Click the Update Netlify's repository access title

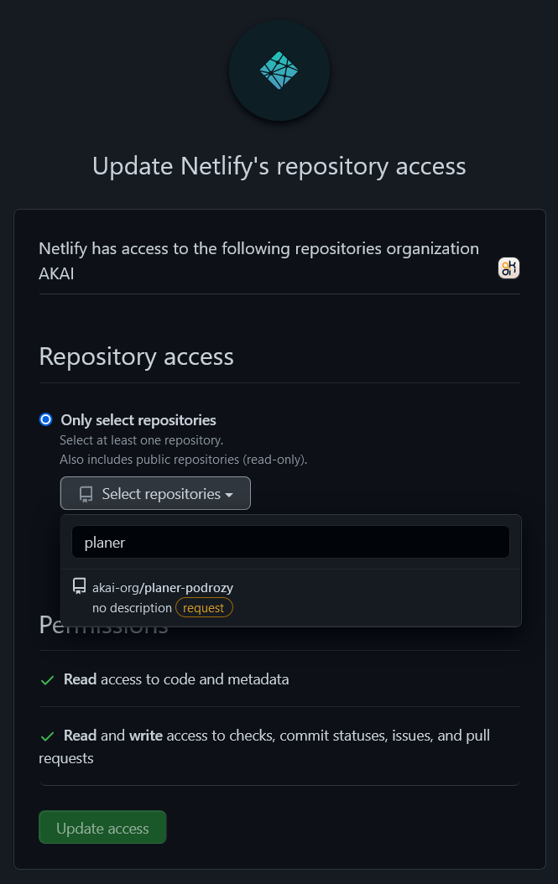[x=279, y=165]
